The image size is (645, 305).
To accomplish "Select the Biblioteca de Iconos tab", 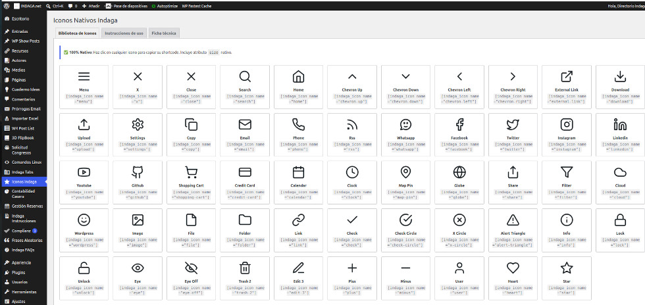I will pos(78,34).
